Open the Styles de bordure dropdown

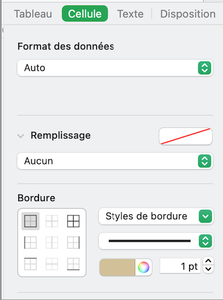(x=156, y=216)
